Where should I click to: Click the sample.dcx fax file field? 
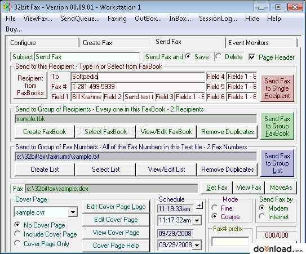coord(112,189)
